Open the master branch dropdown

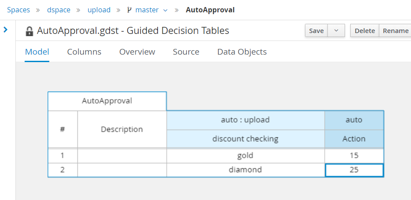pyautogui.click(x=165, y=10)
